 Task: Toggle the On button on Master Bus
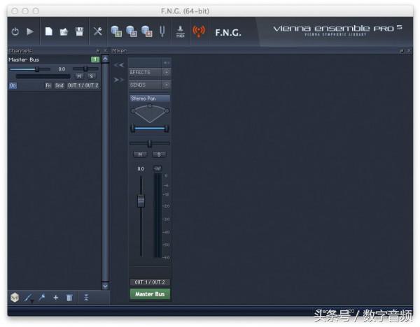pyautogui.click(x=13, y=85)
